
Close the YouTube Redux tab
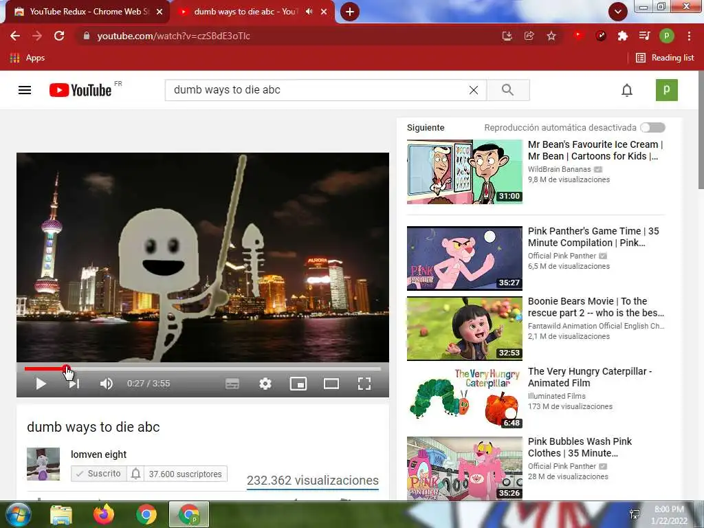point(159,12)
